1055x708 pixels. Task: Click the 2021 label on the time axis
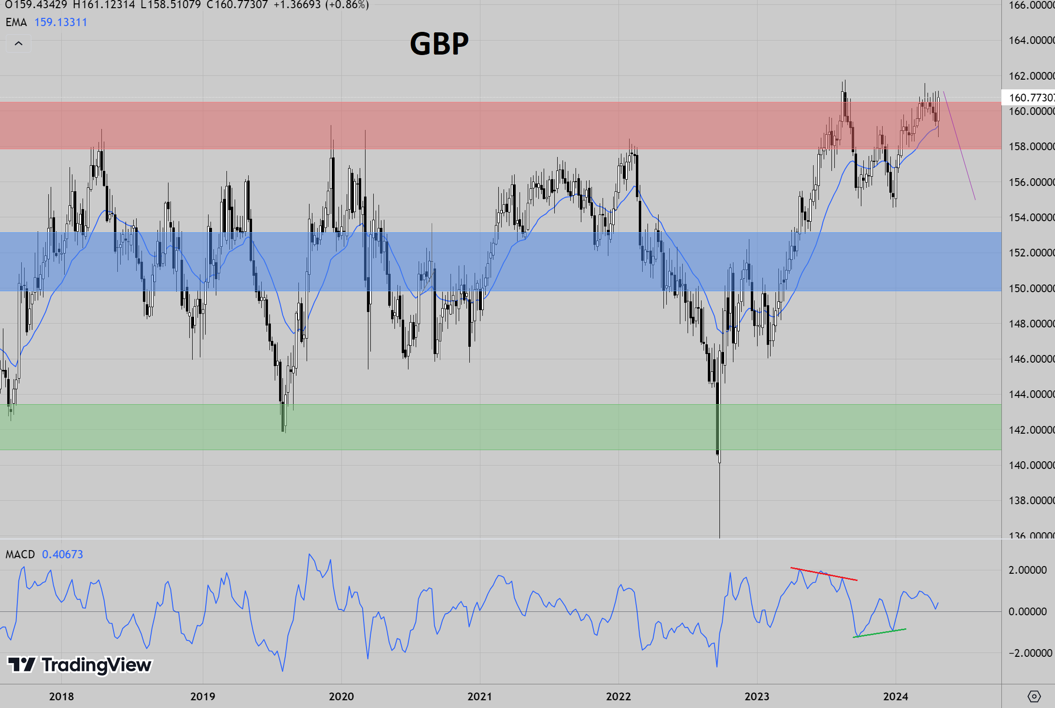pos(479,696)
